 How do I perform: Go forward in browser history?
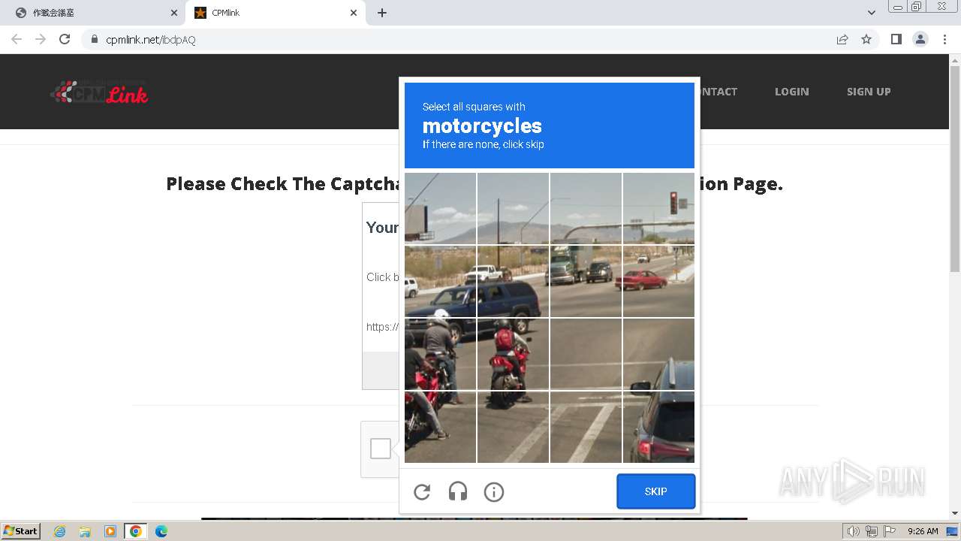pos(41,39)
